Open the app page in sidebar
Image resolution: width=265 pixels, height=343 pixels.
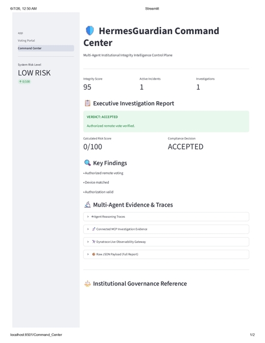pos(20,33)
